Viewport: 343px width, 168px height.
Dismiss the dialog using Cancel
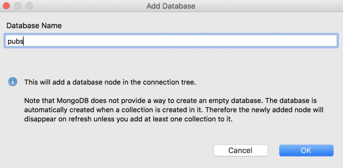[x=241, y=150]
